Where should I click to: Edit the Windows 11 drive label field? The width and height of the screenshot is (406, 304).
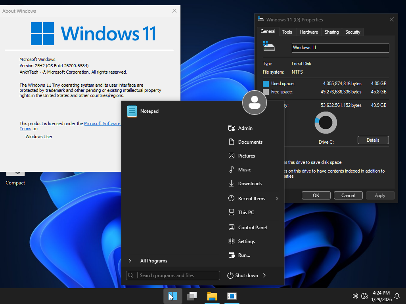pos(340,47)
